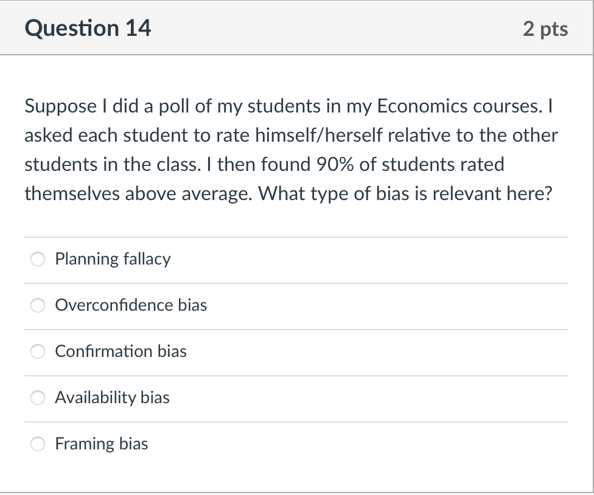The height and width of the screenshot is (495, 594).
Task: Select the Framing bias radio button
Action: 38,445
